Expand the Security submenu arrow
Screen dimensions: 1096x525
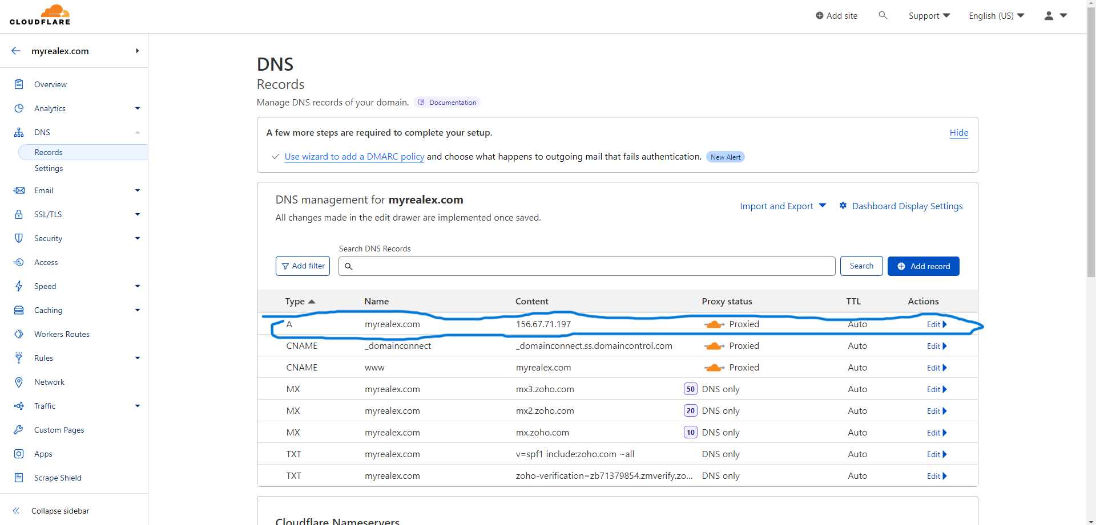(138, 238)
